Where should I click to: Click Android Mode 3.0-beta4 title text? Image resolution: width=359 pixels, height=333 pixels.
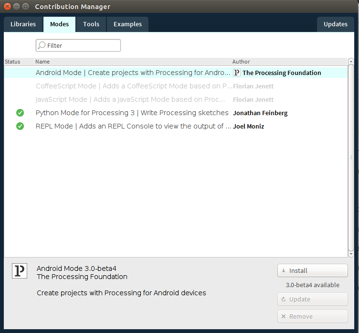pos(76,269)
